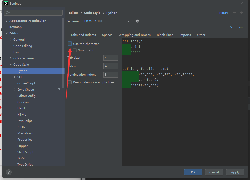Image resolution: width=250 pixels, height=180 pixels.
Task: Expand the SQL code style node
Action: pos(15,77)
